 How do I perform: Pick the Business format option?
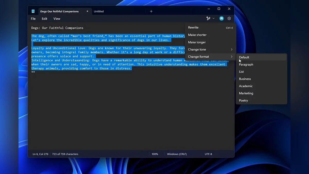coord(245,79)
